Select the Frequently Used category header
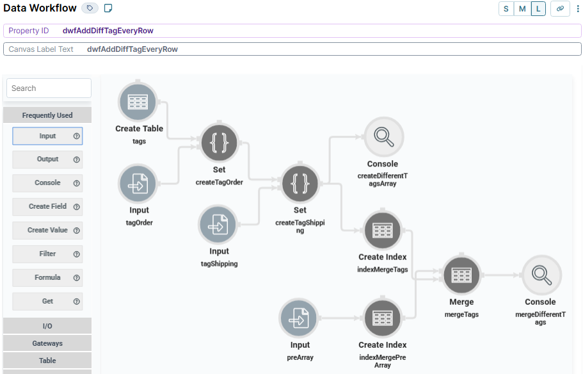Viewport: 583px width, 374px height. tap(47, 115)
